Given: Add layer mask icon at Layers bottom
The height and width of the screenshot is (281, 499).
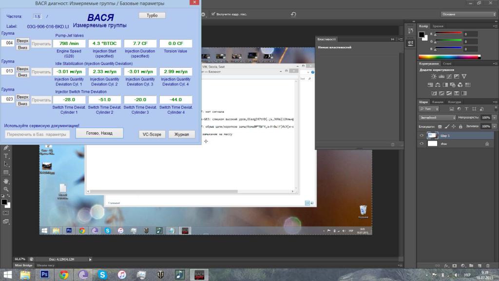Looking at the screenshot, I should point(455,265).
